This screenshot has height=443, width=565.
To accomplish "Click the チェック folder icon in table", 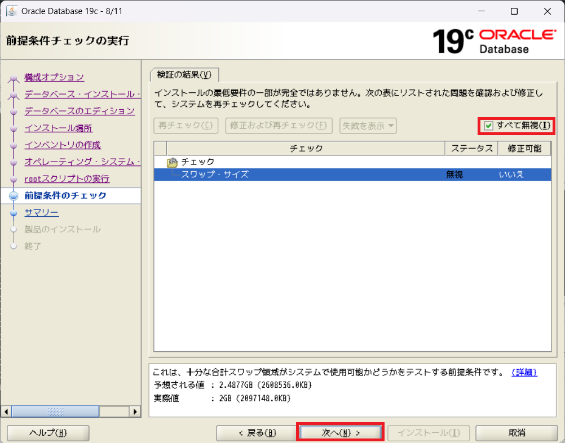I will point(173,162).
